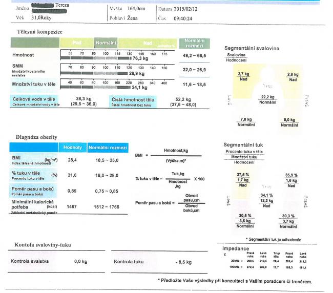
Task: Select the '20kHz' impedance row label
Action: tap(237, 261)
